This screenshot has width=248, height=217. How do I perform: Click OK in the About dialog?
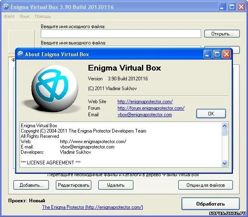coord(211,113)
